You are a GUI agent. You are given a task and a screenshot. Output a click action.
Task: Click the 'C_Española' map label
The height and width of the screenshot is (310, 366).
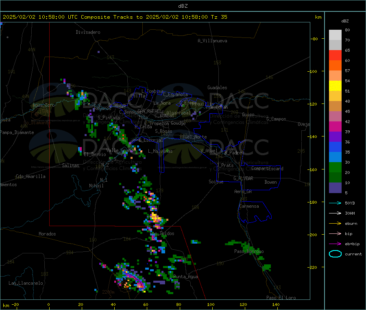(176, 95)
